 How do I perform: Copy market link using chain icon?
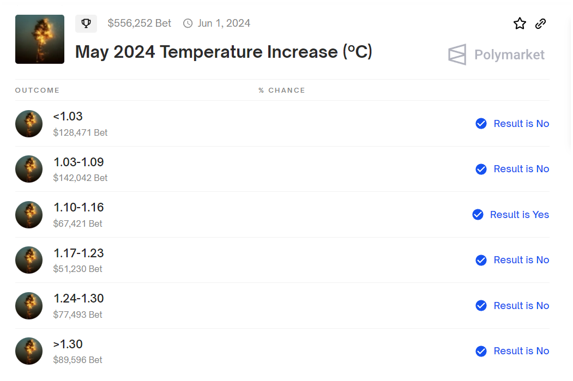tap(540, 23)
